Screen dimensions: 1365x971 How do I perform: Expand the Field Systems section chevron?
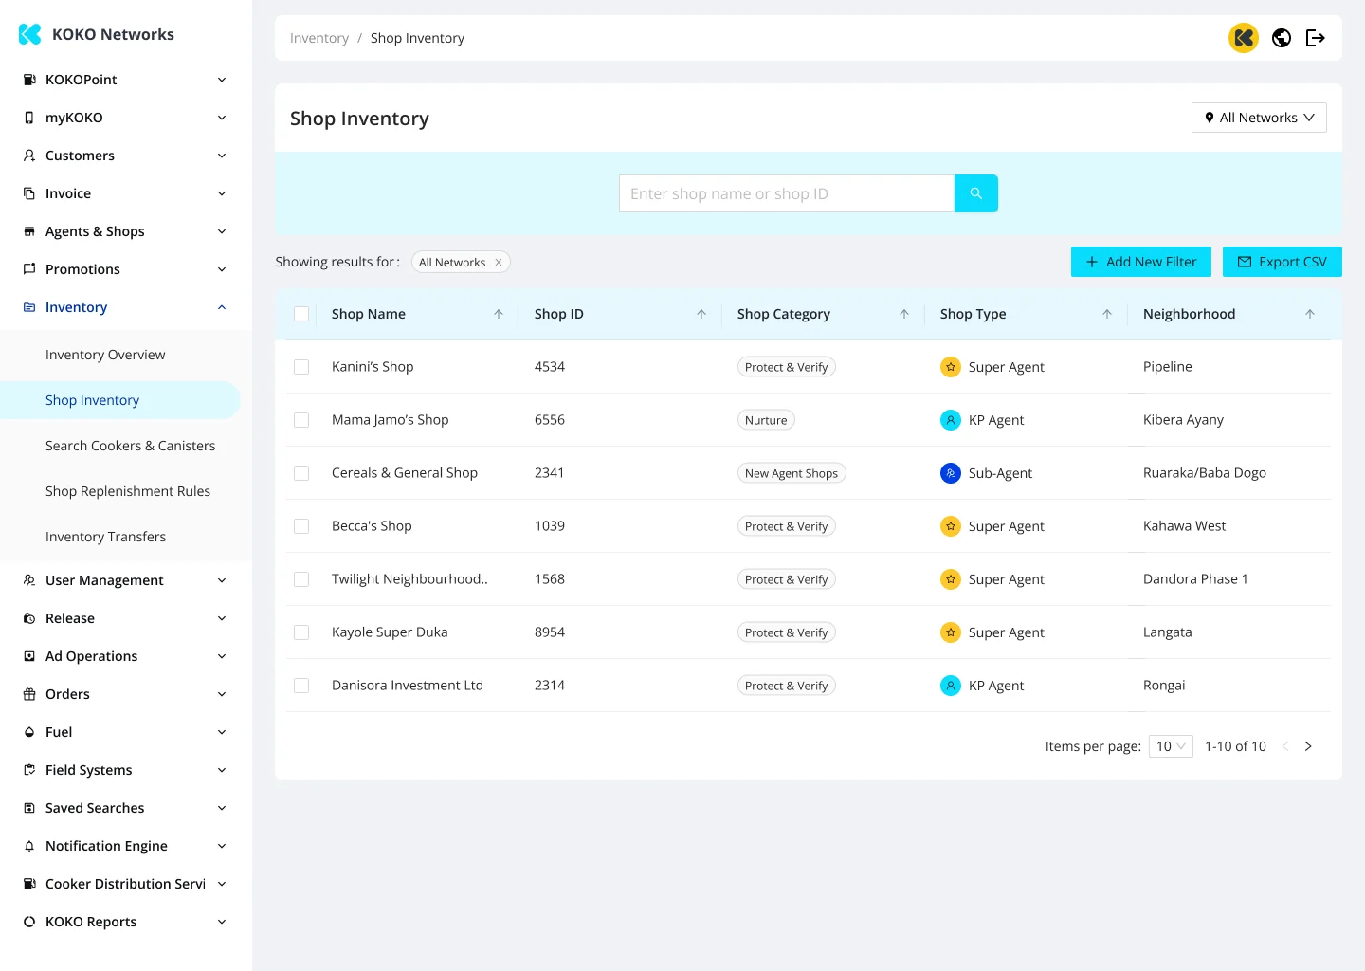[x=222, y=770]
